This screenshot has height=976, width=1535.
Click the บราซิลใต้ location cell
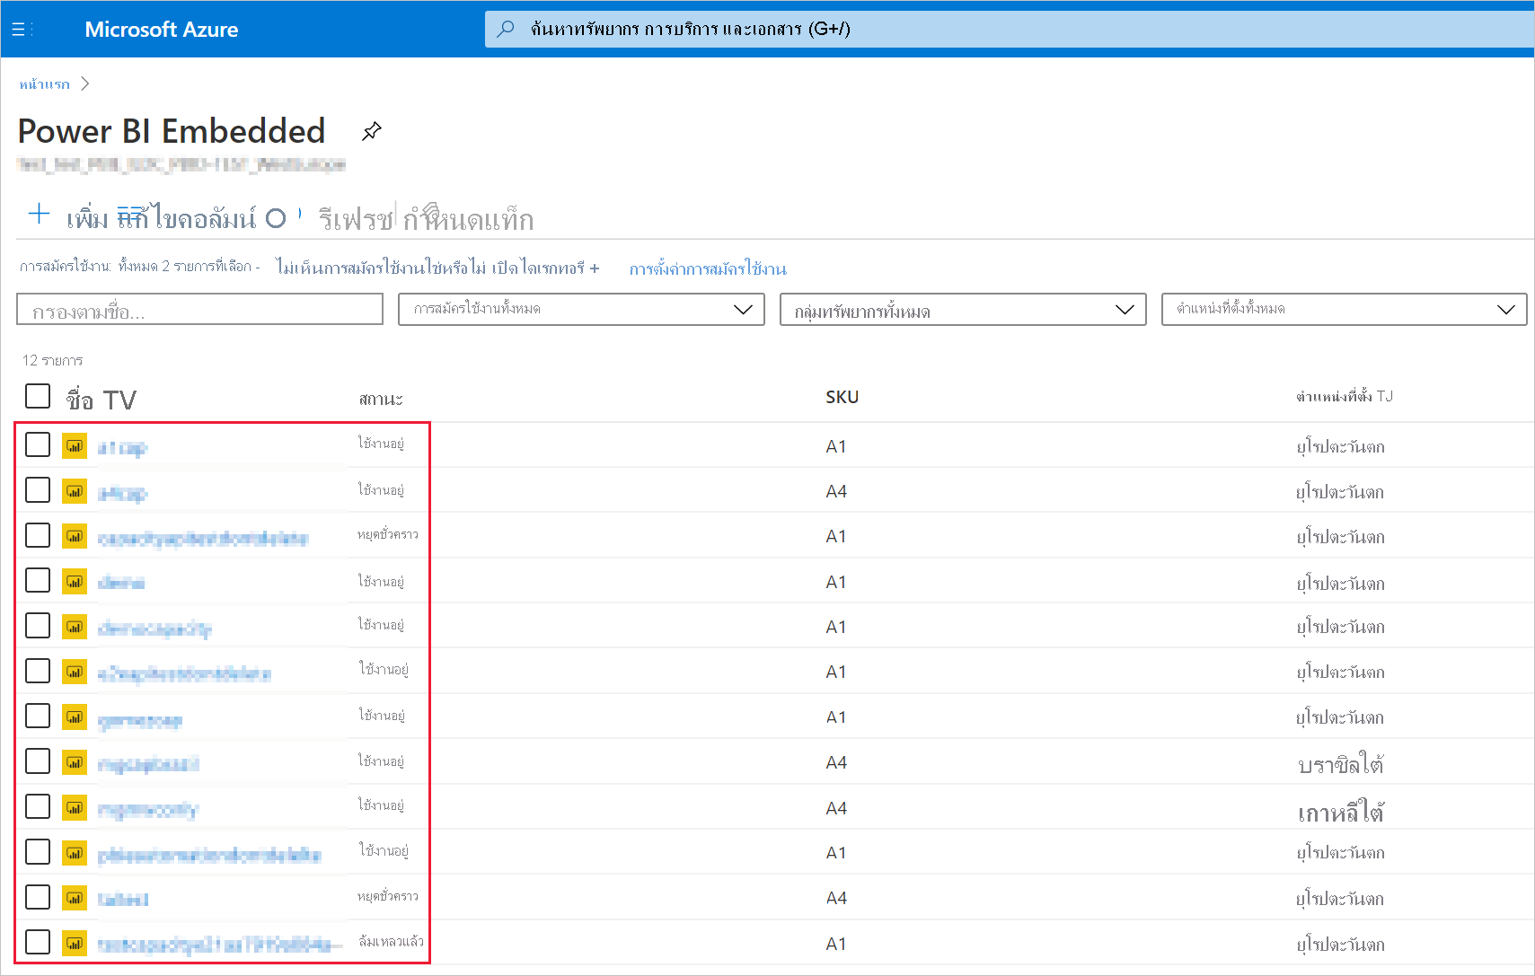pos(1340,764)
